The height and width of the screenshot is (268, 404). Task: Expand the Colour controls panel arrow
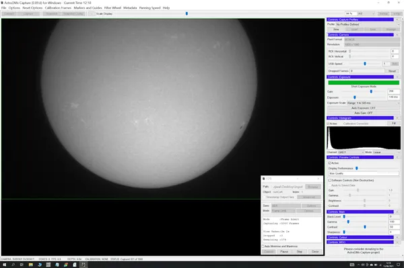point(397,237)
